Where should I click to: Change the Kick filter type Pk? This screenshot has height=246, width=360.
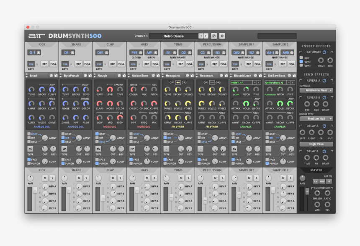[30, 149]
